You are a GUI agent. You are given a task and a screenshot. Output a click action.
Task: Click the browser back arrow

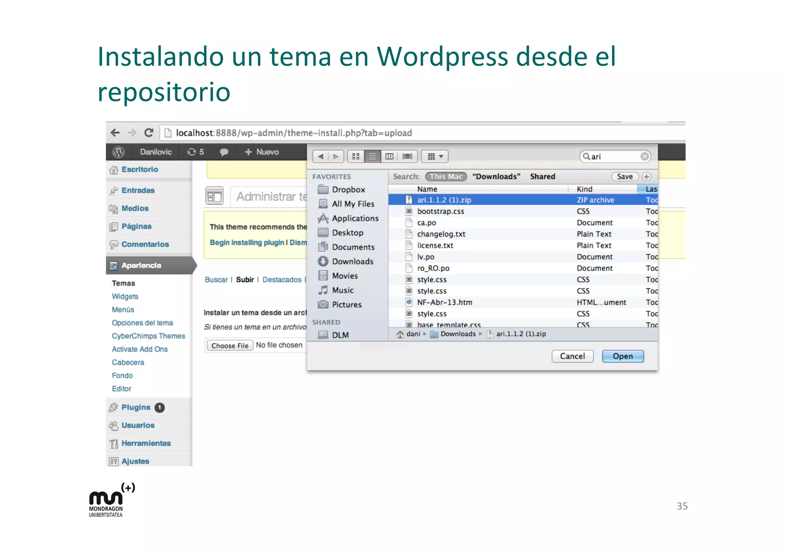click(115, 133)
